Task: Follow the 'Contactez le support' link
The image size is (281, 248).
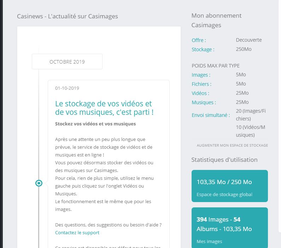Action: click(77, 232)
